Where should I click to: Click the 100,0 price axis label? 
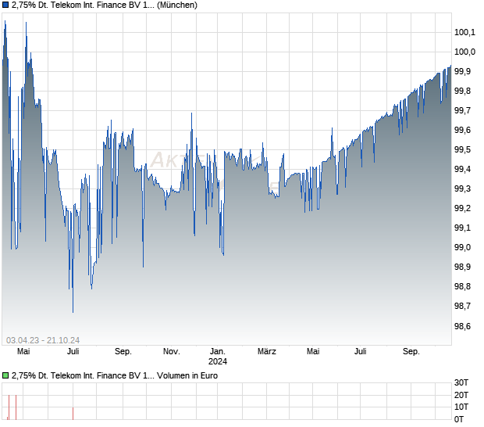coord(464,52)
